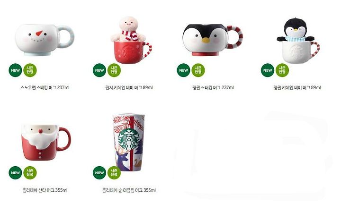The image size is (341, 204).
Task: Open the red ginger keychain demi mug image
Action: tap(131, 40)
